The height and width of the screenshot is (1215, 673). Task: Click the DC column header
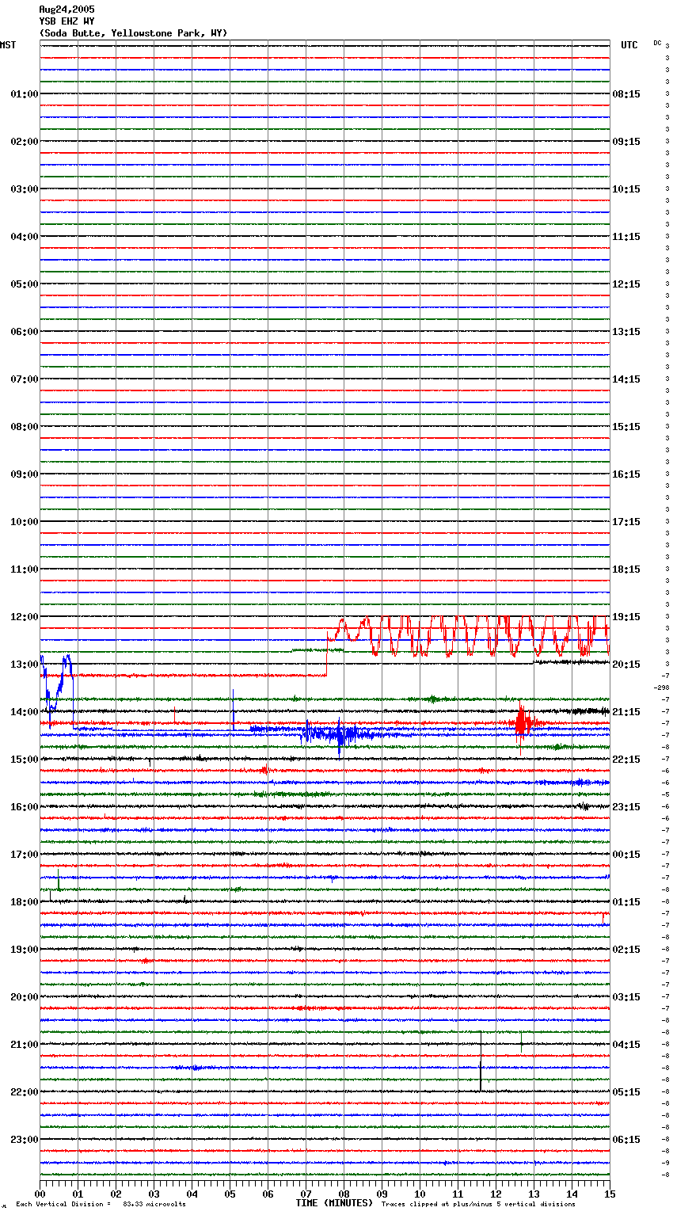coord(657,43)
